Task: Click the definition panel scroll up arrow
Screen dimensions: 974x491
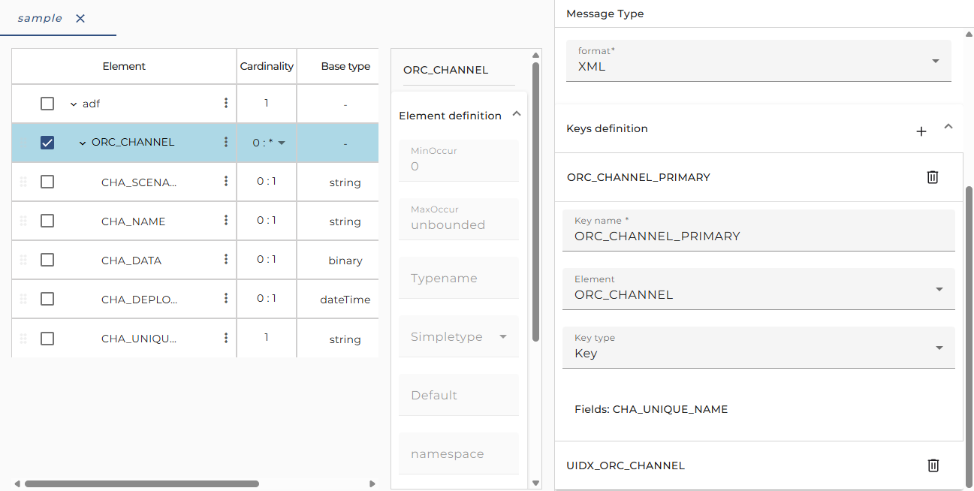Action: click(535, 55)
